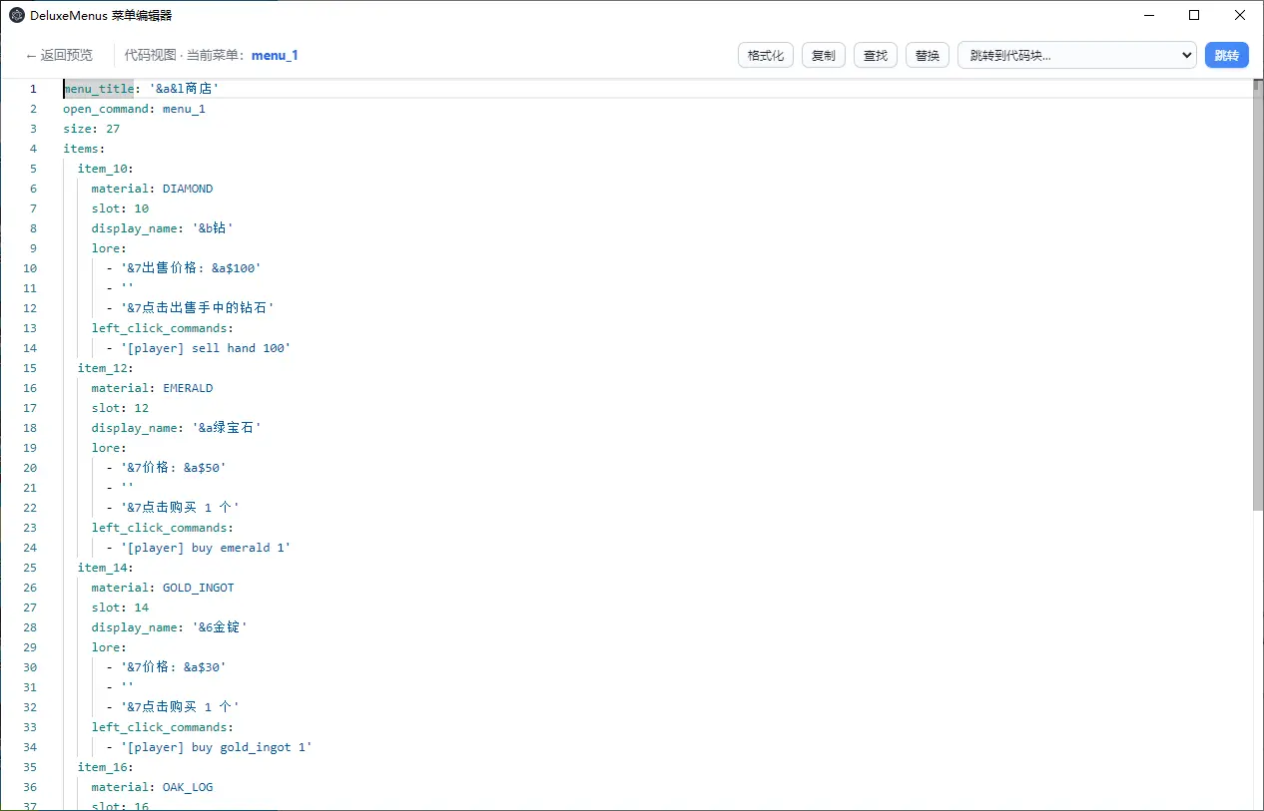The image size is (1264, 811).
Task: Click the material: DIAMOND line
Action: click(x=152, y=189)
